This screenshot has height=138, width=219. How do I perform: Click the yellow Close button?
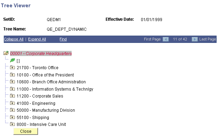coord(26,131)
